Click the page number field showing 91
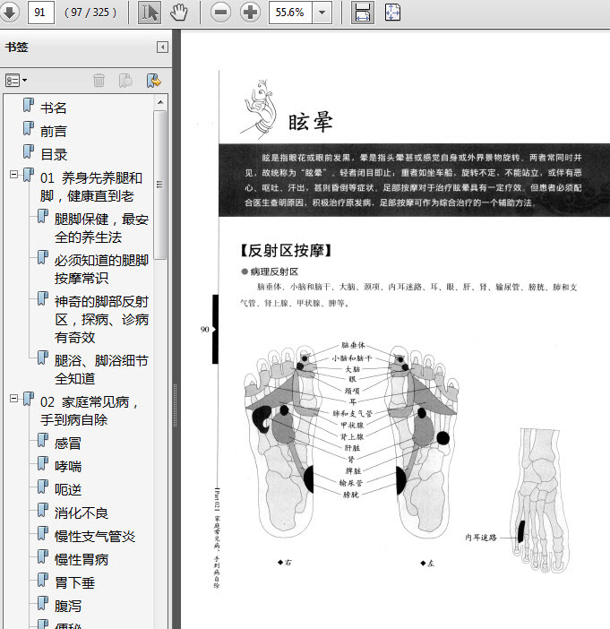This screenshot has width=610, height=629. [41, 13]
